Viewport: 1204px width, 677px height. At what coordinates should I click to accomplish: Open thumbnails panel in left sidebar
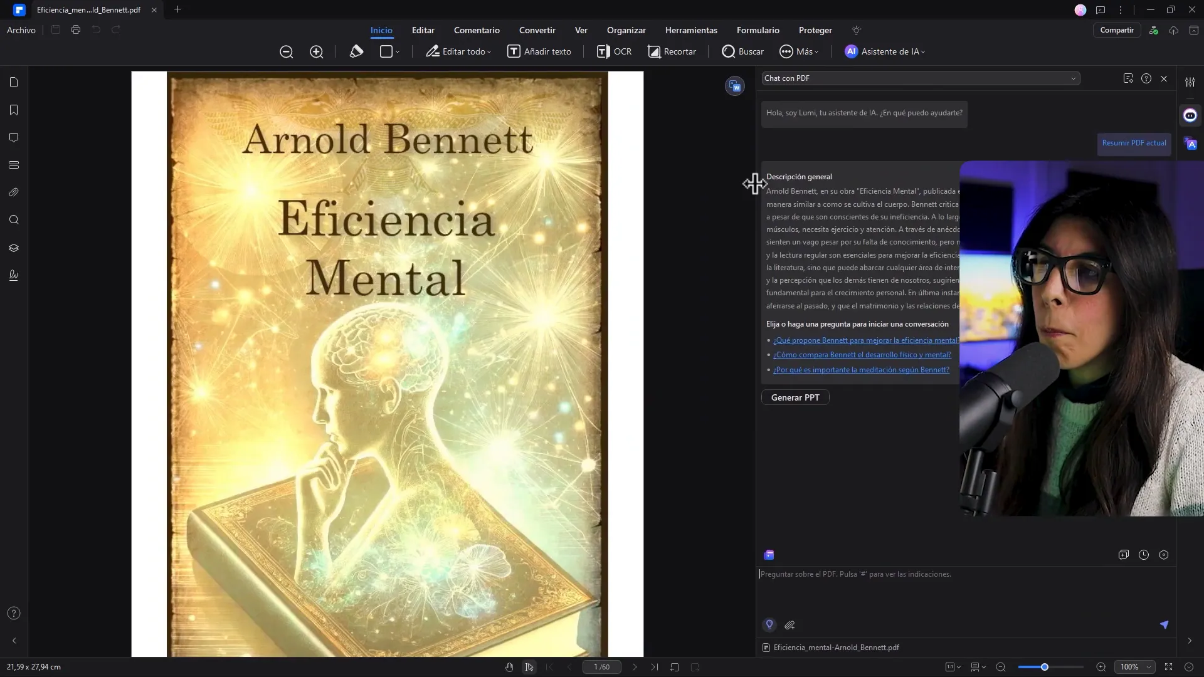click(14, 83)
